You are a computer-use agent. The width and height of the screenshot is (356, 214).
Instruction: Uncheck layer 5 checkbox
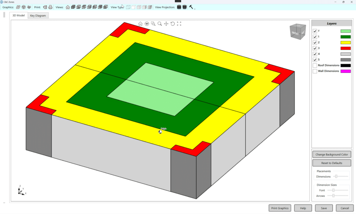click(315, 59)
